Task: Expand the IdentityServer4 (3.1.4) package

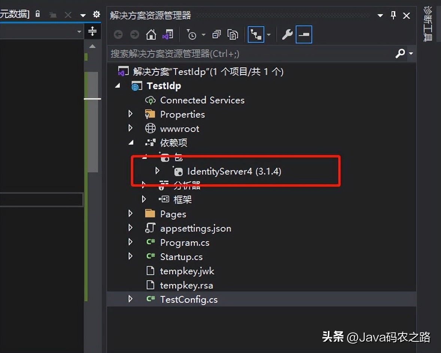Action: pyautogui.click(x=158, y=171)
